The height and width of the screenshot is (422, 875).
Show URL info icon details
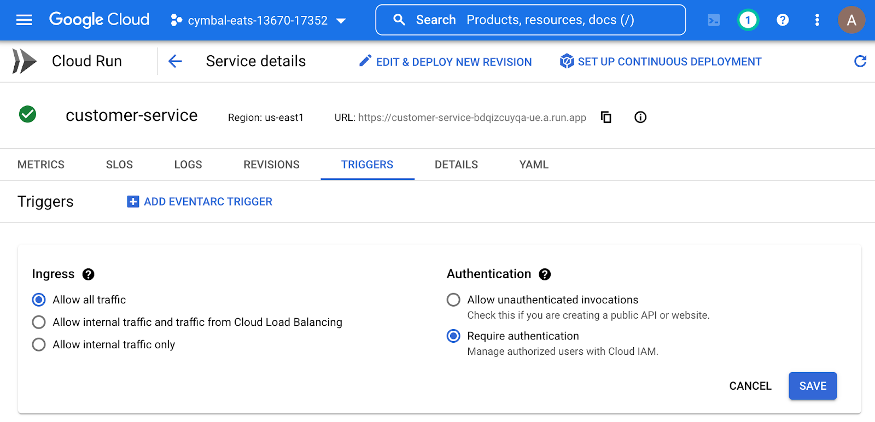[640, 117]
